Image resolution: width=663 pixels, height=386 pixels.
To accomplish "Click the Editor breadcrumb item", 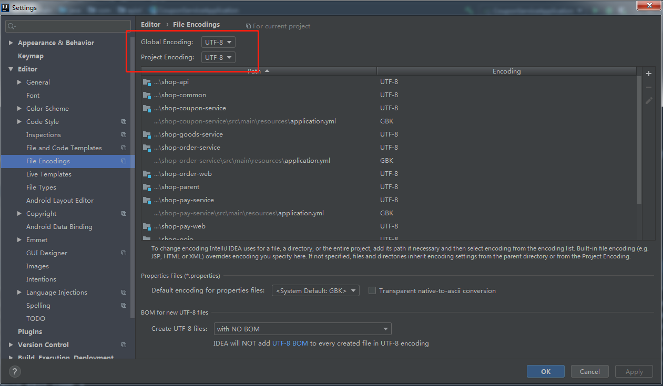I will point(150,24).
